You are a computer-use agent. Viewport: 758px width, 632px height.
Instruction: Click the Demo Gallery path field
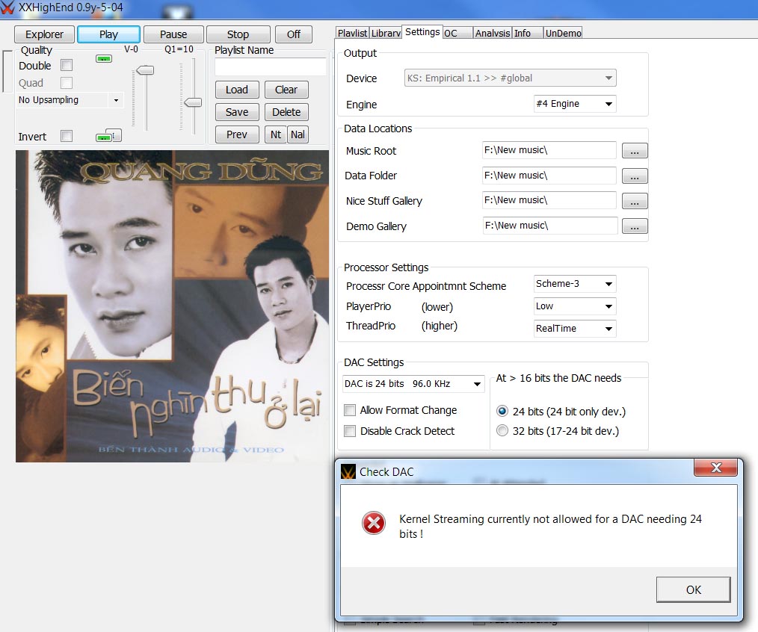[x=550, y=226]
